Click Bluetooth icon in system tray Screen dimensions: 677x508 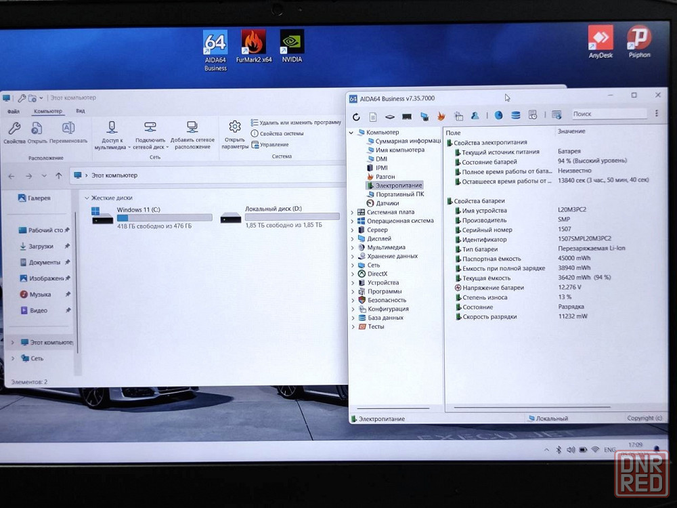[x=559, y=450]
